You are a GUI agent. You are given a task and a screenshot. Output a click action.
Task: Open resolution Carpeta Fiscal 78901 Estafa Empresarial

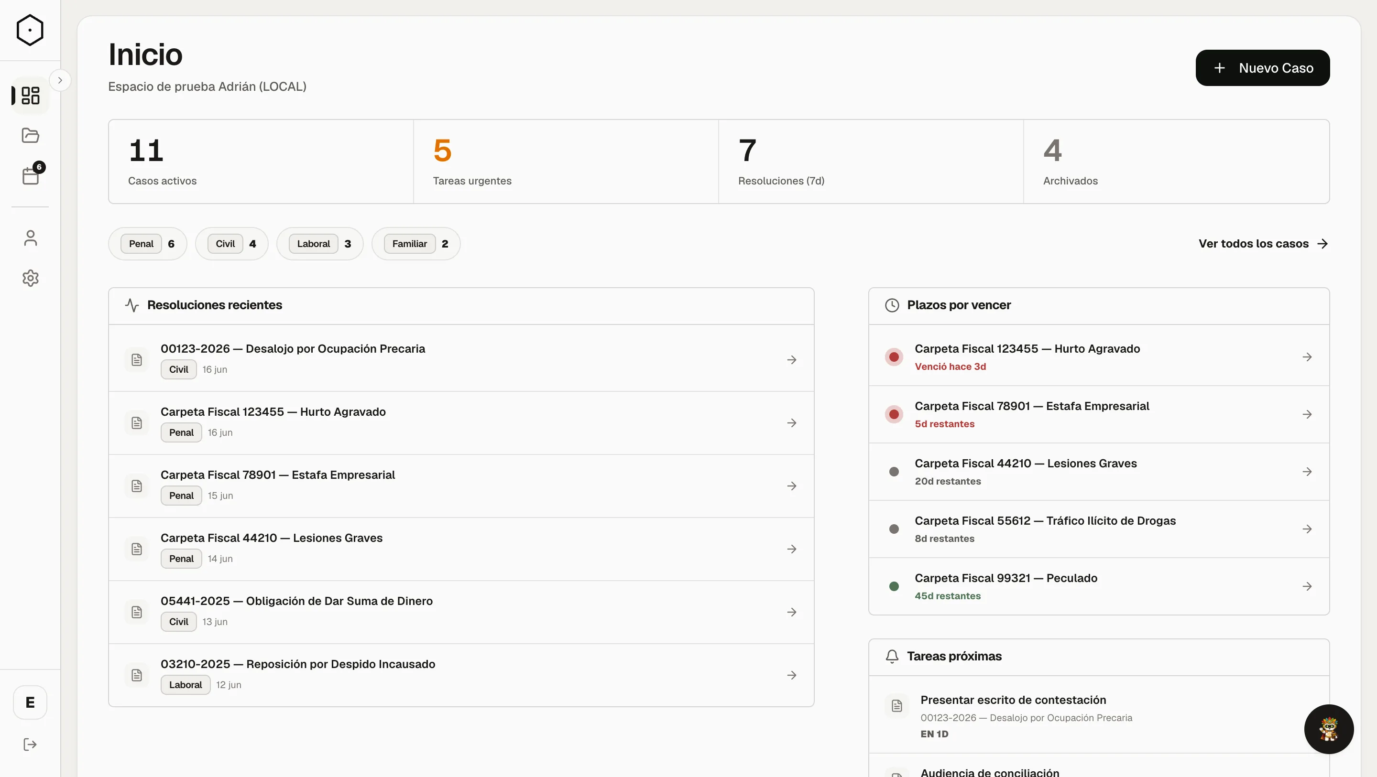click(461, 486)
